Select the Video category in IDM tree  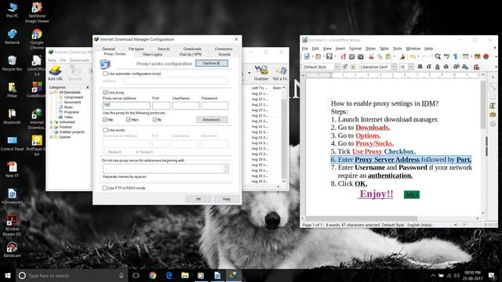(68, 117)
